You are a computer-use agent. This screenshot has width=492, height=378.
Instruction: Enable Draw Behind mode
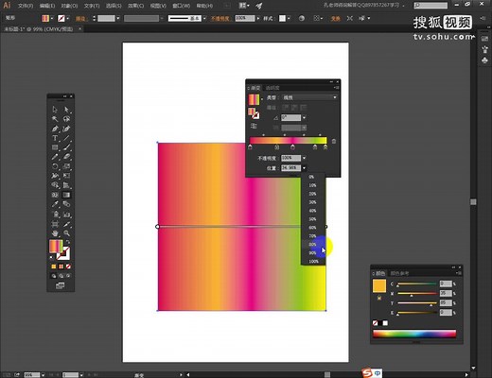tap(61, 276)
